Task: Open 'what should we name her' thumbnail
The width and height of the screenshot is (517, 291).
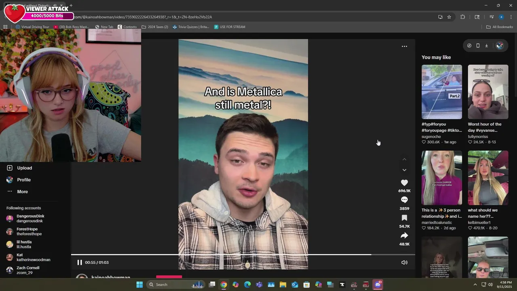Action: (x=488, y=178)
